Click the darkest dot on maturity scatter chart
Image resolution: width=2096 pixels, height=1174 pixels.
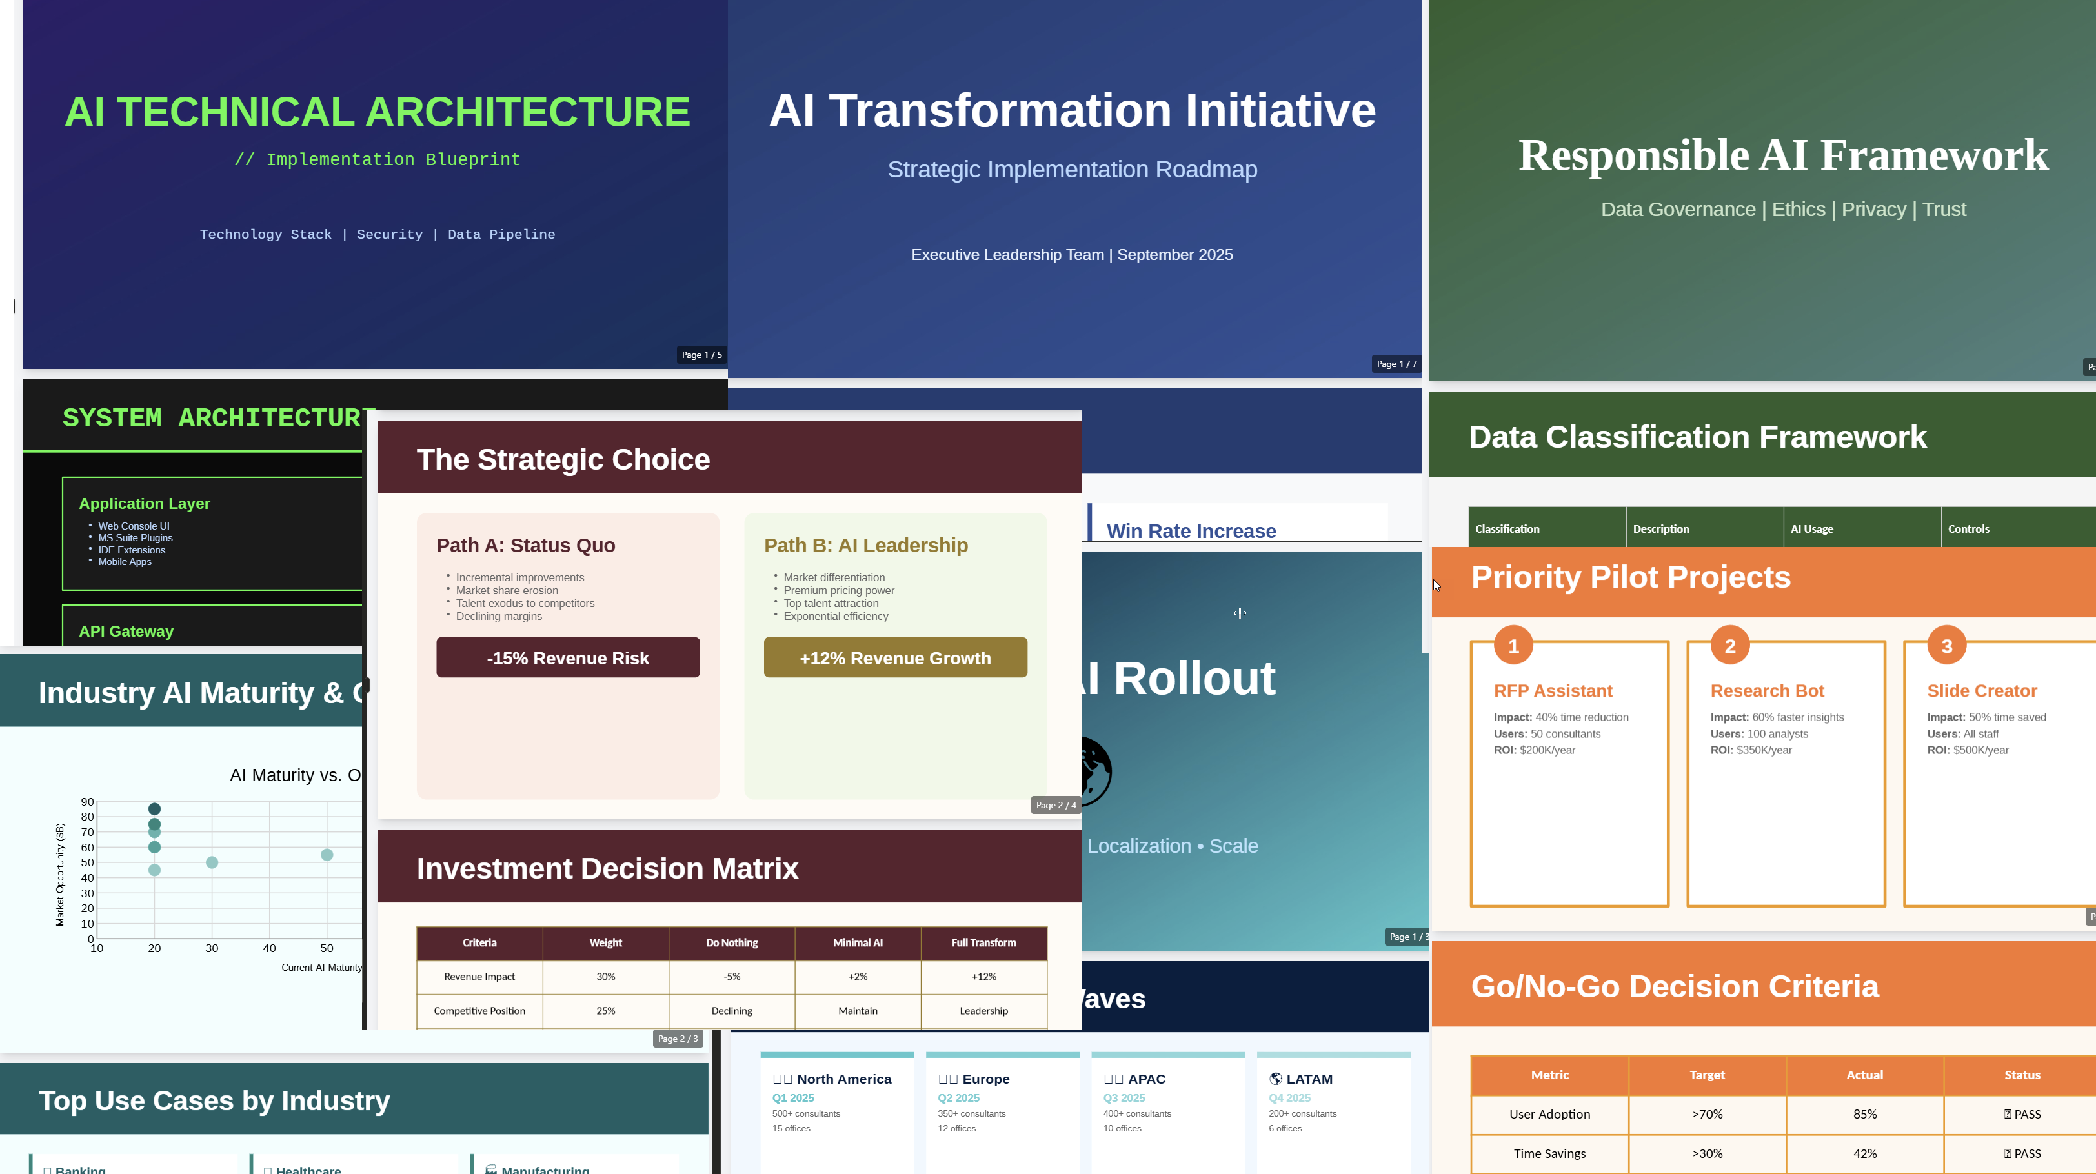coord(155,809)
